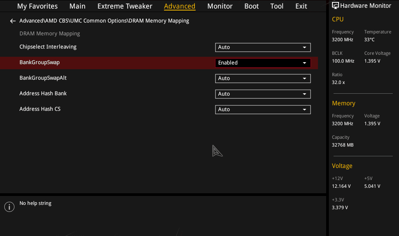The height and width of the screenshot is (236, 399).
Task: Click the help info icon
Action: pos(9,207)
